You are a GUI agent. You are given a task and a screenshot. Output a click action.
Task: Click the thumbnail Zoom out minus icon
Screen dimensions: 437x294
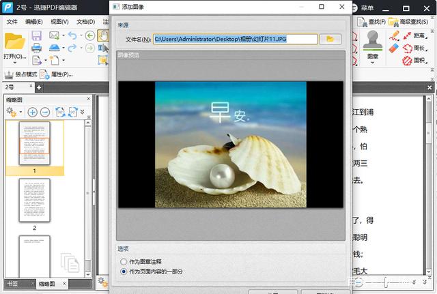[45, 112]
